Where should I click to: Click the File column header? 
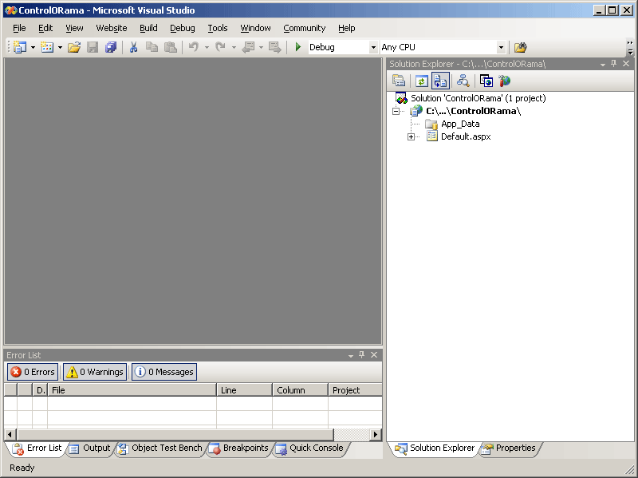click(132, 390)
